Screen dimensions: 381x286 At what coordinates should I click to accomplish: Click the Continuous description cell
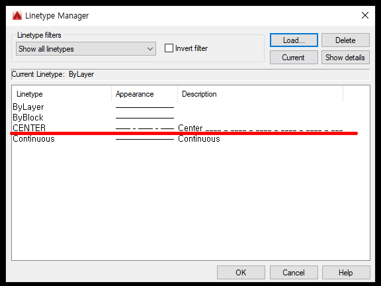[199, 138]
